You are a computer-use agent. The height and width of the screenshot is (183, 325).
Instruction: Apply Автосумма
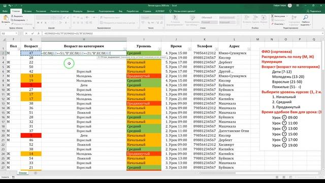tap(279, 16)
